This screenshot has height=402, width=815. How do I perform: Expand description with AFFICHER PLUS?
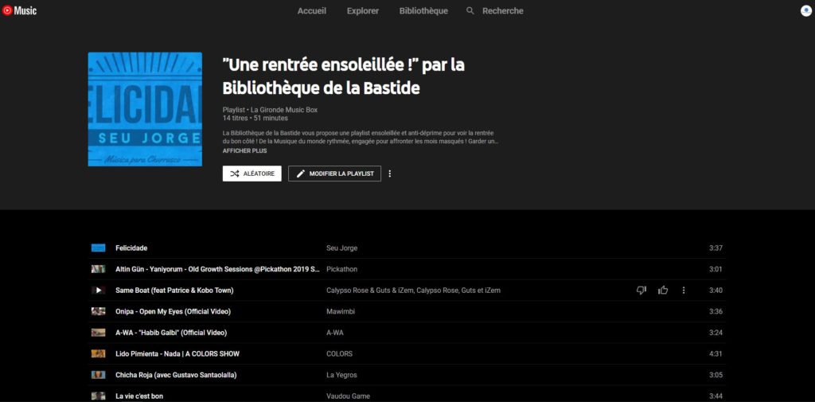point(244,150)
